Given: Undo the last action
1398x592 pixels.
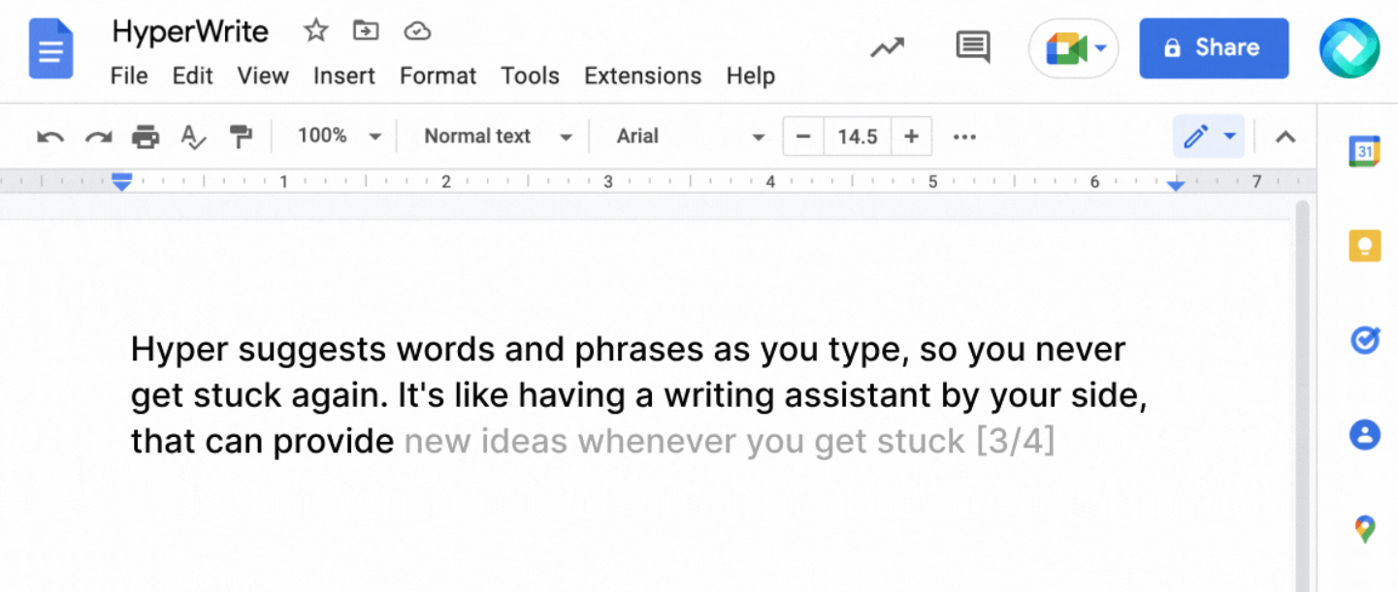Looking at the screenshot, I should [x=50, y=137].
